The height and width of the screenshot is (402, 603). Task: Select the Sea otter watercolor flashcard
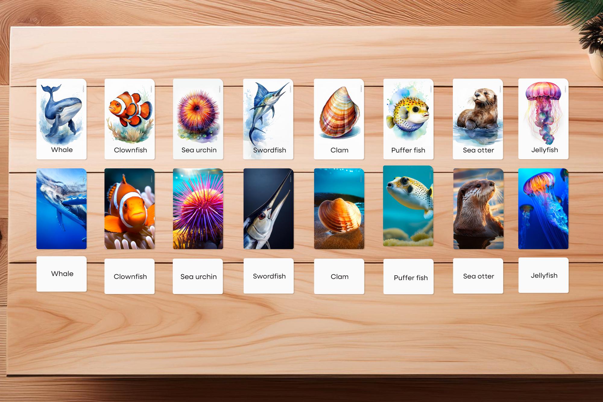(x=478, y=118)
